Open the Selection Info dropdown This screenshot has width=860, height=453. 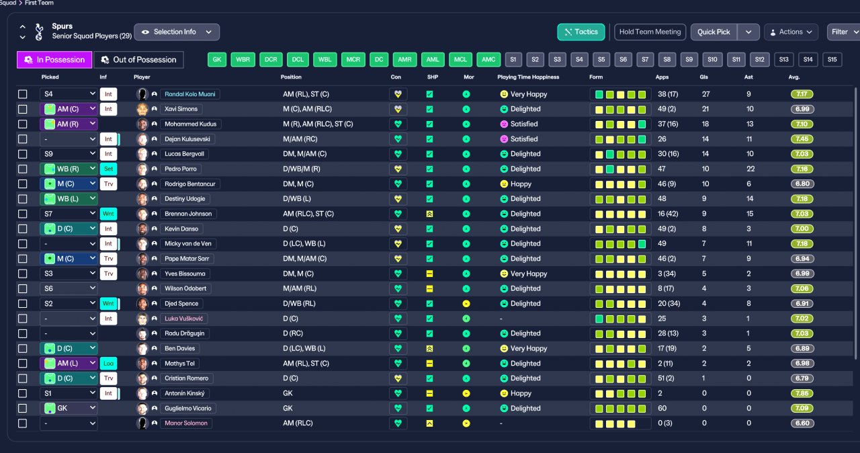pos(177,32)
